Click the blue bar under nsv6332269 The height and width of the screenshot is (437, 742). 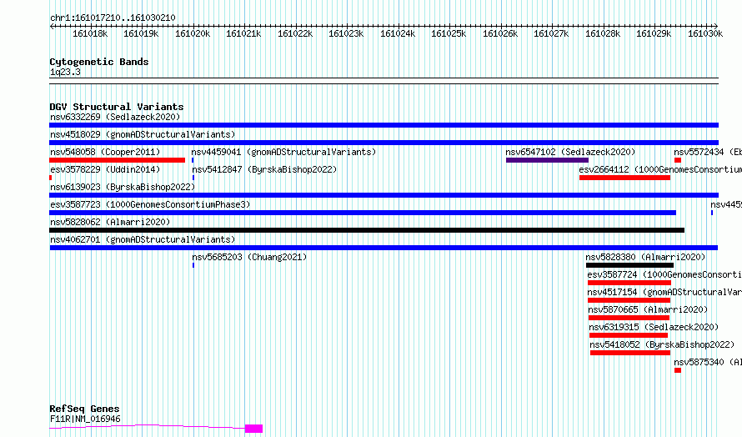pyautogui.click(x=384, y=125)
